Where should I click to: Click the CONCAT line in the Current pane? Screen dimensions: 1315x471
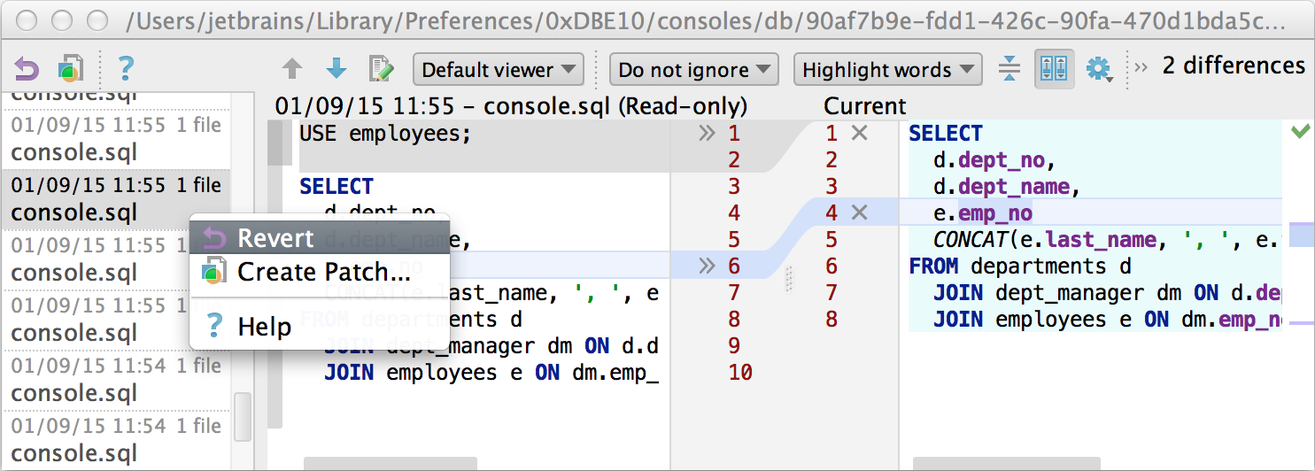point(1108,239)
